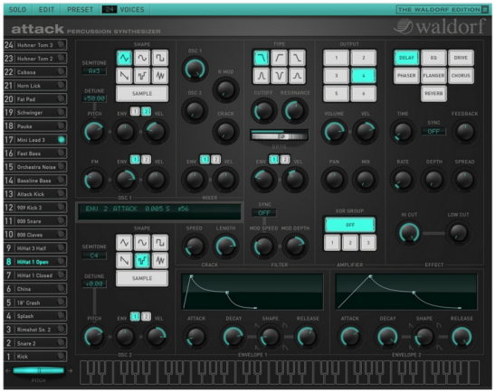Toggle the EQ effect button
This screenshot has width=495, height=391.
coord(433,58)
